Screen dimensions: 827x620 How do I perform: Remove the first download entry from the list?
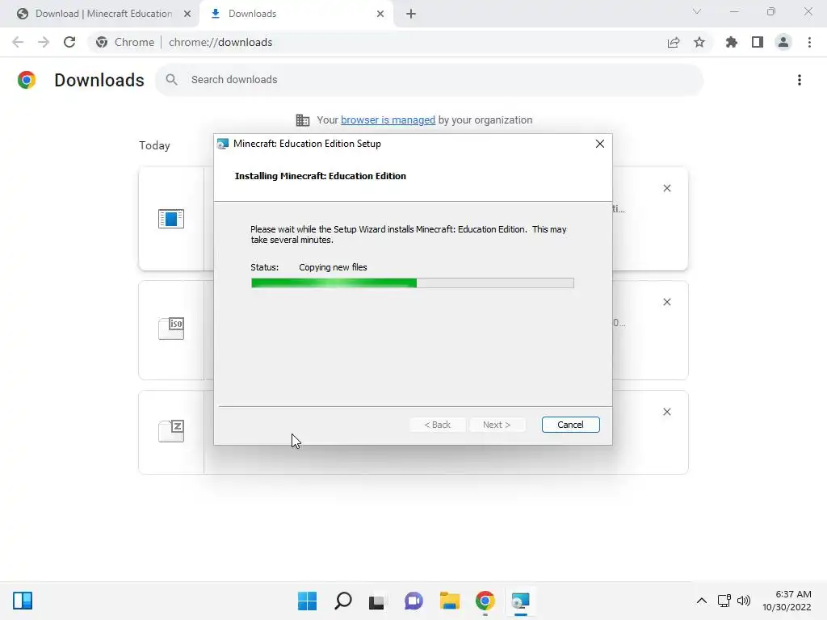[x=666, y=188]
